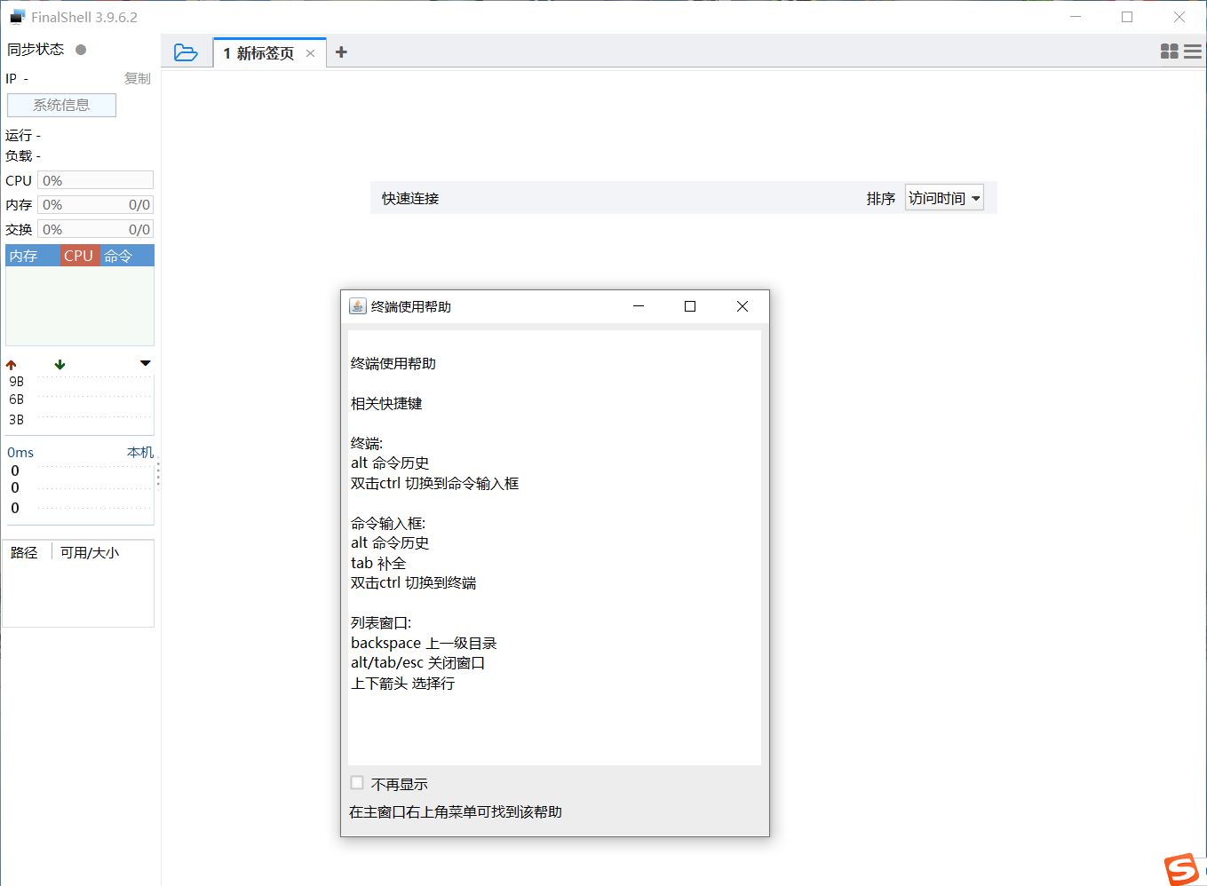Sort processes by 命令 column
Screen dimensions: 1207x886
pyautogui.click(x=127, y=256)
